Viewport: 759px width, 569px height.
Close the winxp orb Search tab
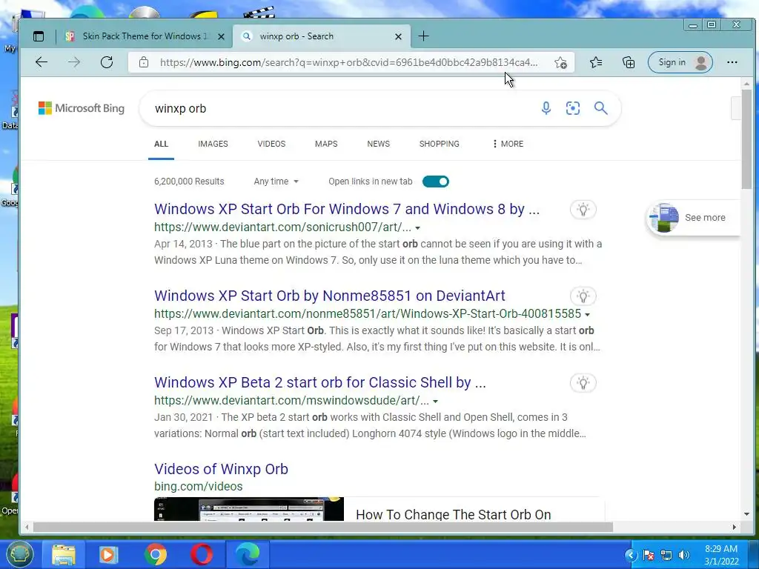tap(398, 36)
